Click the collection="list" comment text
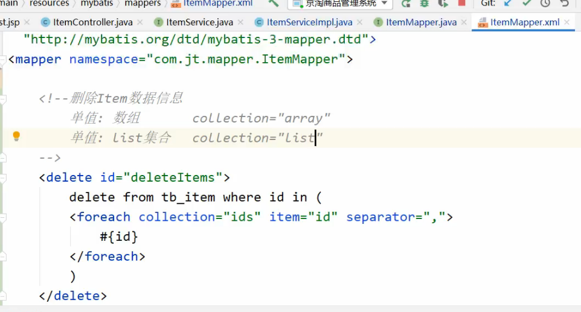This screenshot has width=581, height=312. pyautogui.click(x=257, y=138)
